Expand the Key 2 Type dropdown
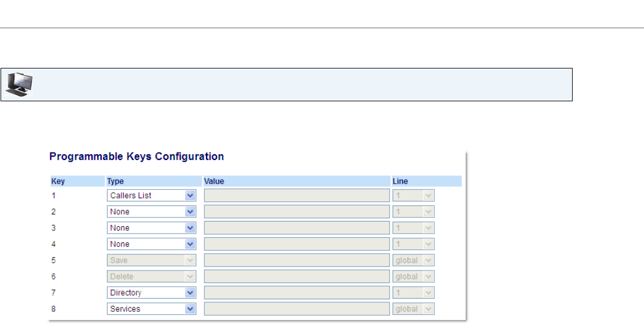644x324 pixels. tap(151, 212)
